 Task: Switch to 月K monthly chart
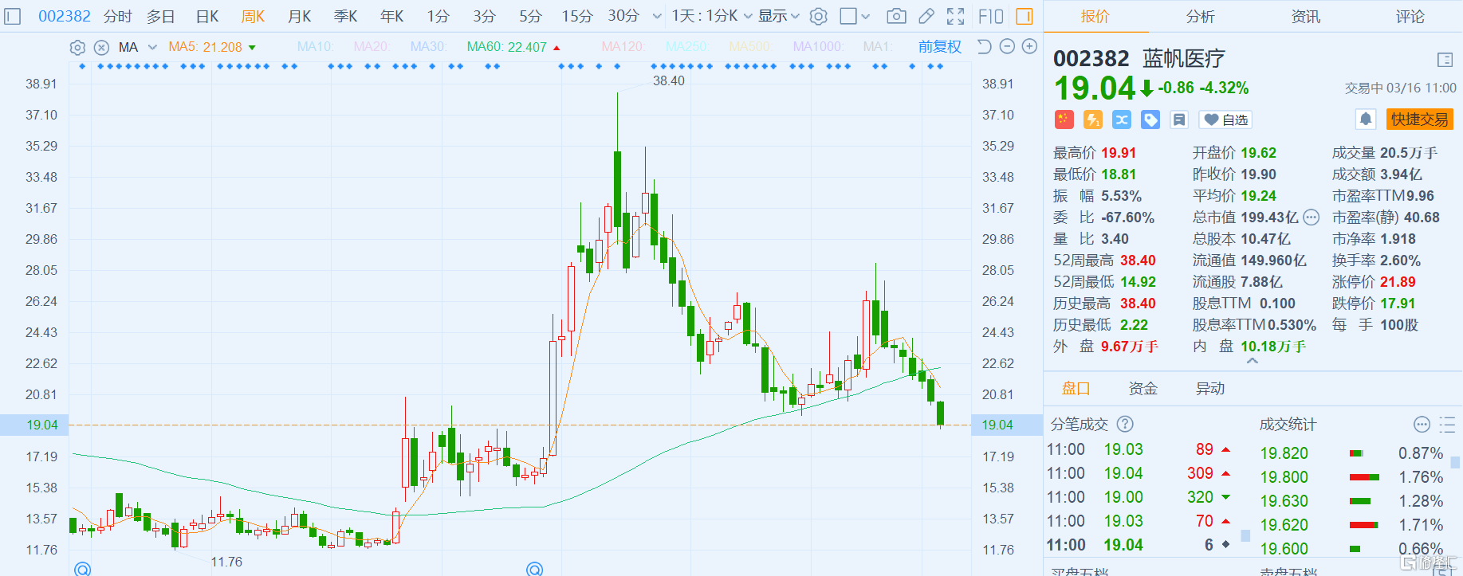pyautogui.click(x=300, y=16)
